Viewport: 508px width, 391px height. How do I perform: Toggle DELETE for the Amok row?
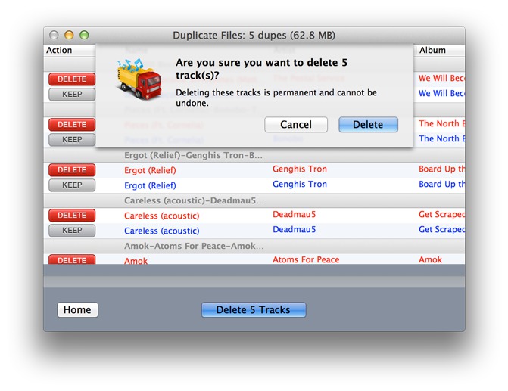pos(72,259)
